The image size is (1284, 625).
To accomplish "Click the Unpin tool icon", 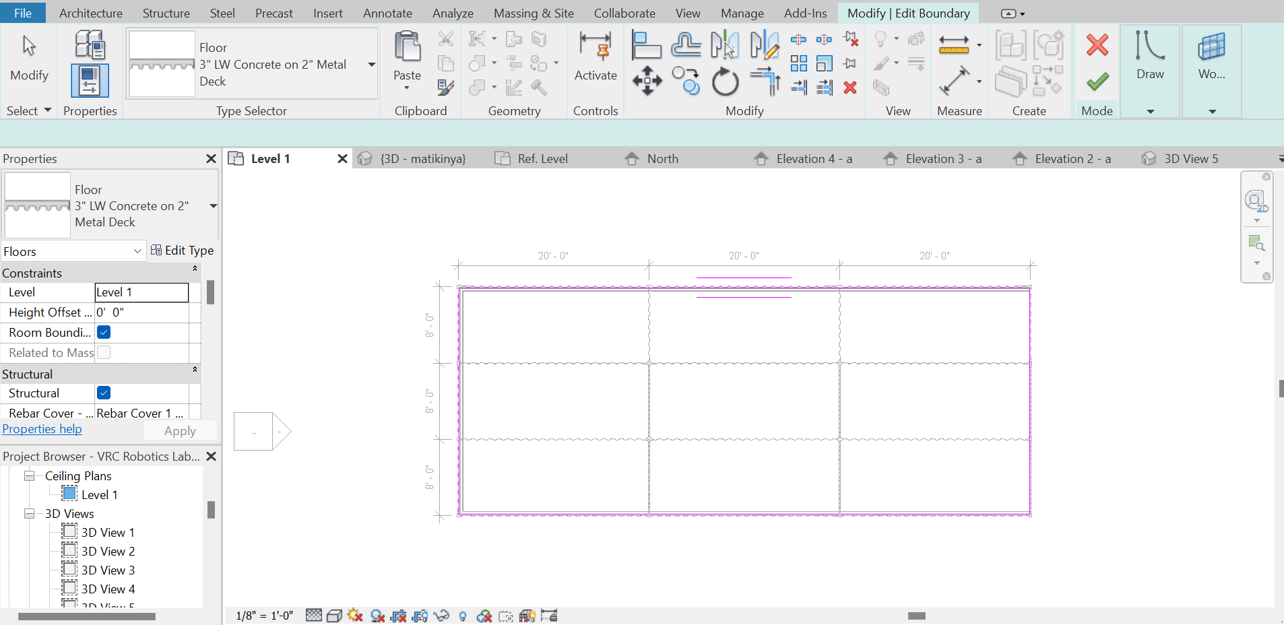I will (x=850, y=40).
